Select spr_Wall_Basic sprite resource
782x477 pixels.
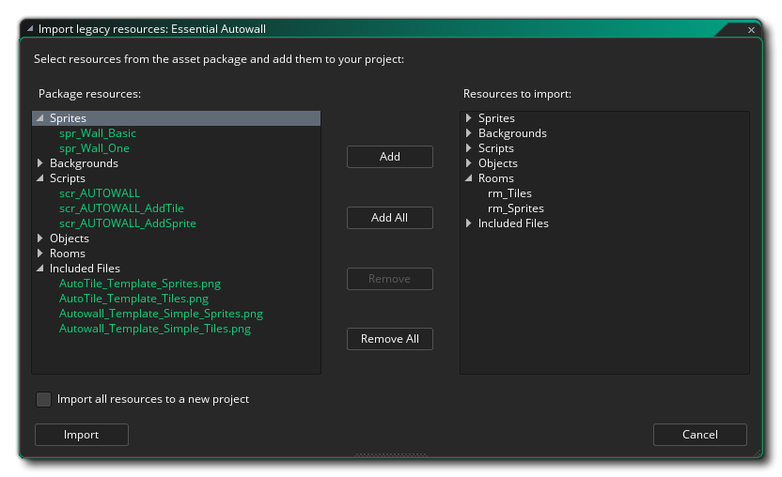[x=98, y=133]
